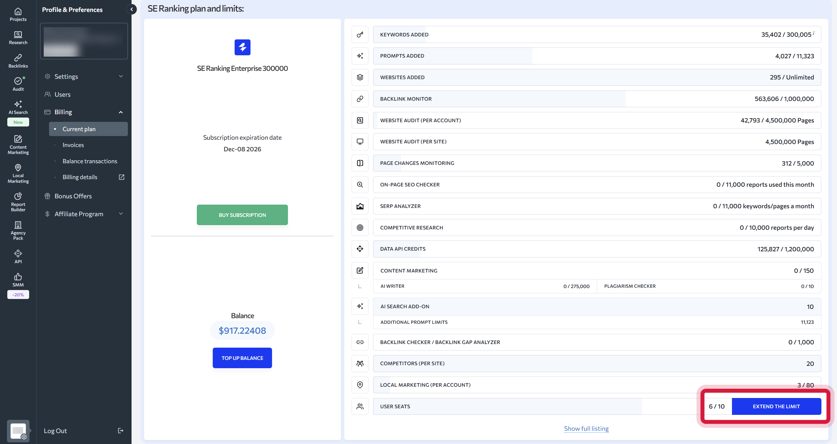Image resolution: width=837 pixels, height=444 pixels.
Task: Click the Keywords Added usage bar
Action: click(597, 34)
